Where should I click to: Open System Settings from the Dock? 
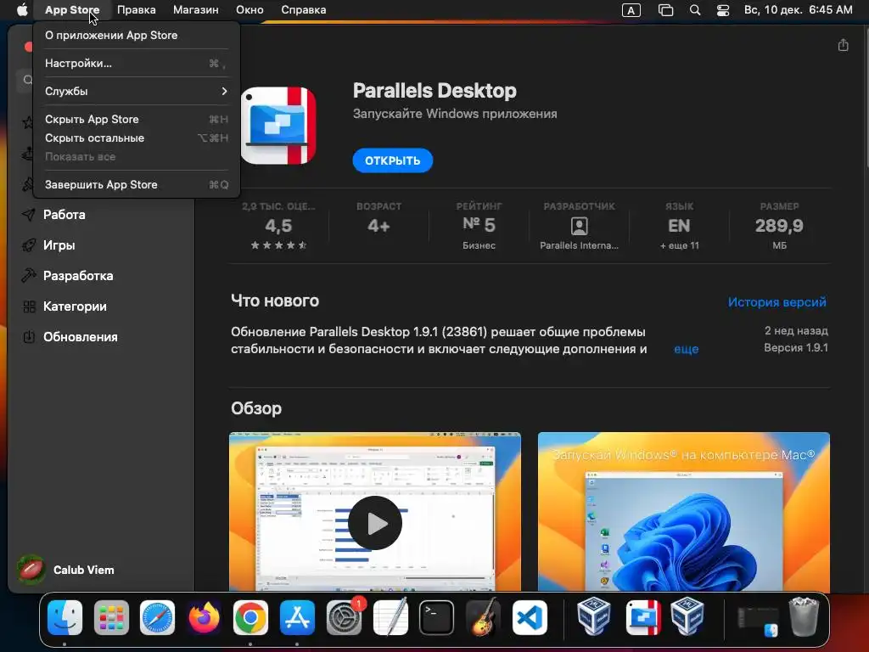click(344, 617)
